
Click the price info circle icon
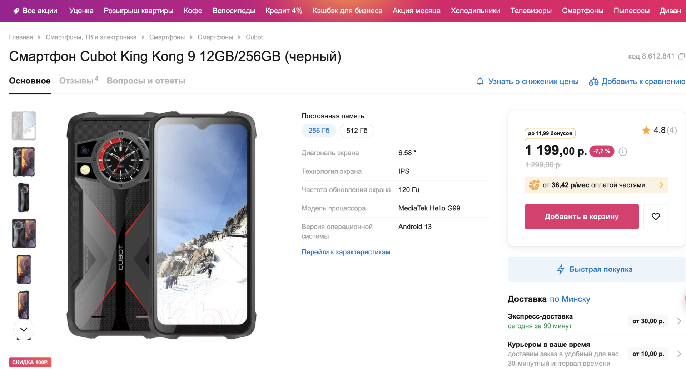coord(623,152)
